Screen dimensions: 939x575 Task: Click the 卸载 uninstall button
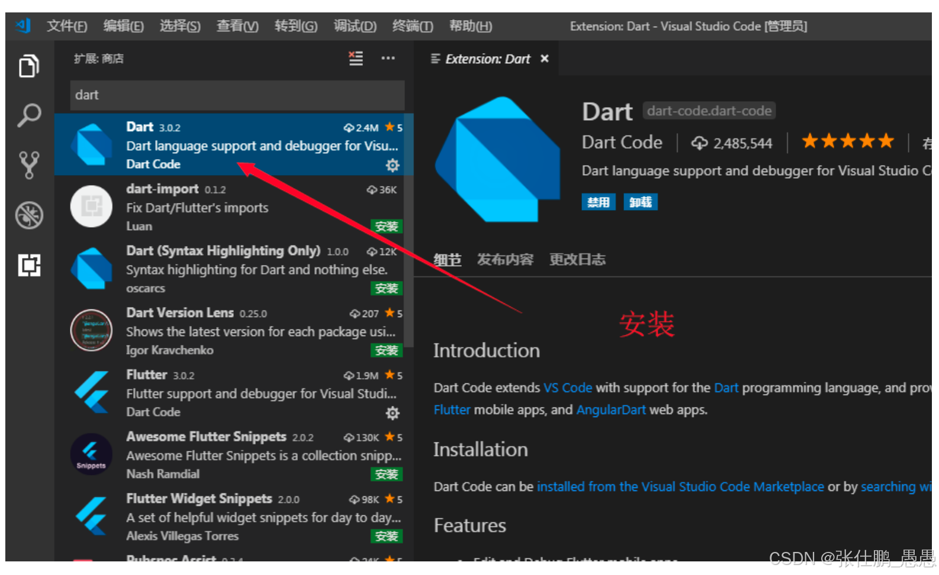[x=641, y=202]
